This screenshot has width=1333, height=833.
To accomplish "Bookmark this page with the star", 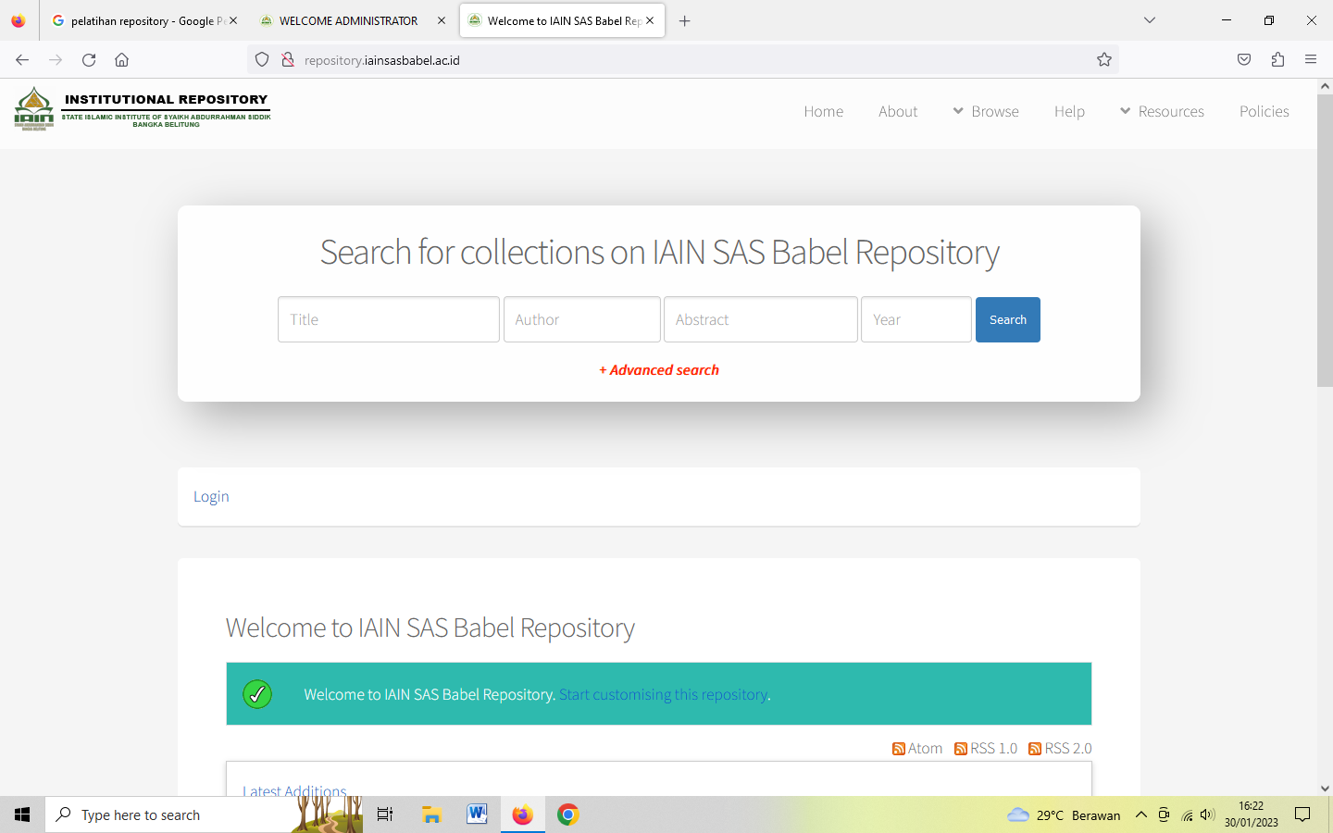I will coord(1104,60).
